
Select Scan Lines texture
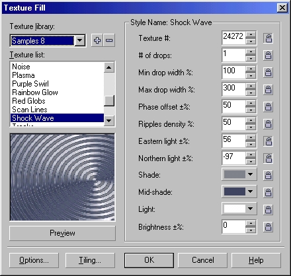click(57, 110)
